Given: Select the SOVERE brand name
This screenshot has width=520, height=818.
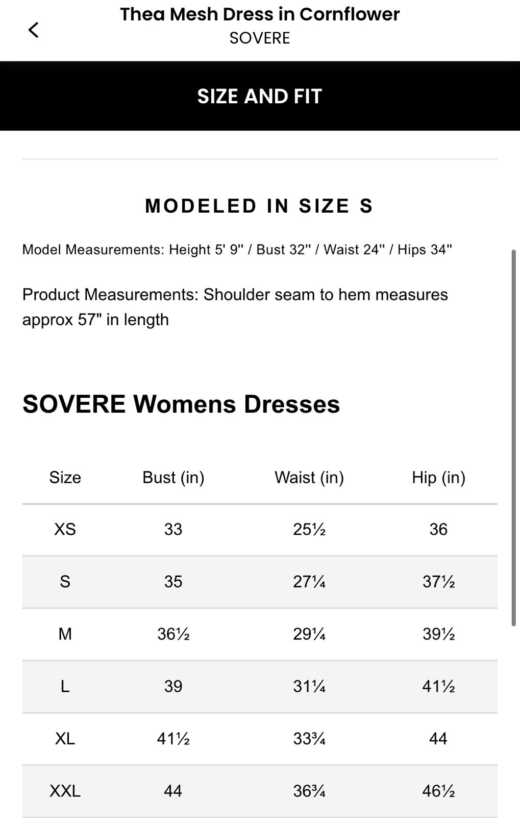Looking at the screenshot, I should coord(260,38).
